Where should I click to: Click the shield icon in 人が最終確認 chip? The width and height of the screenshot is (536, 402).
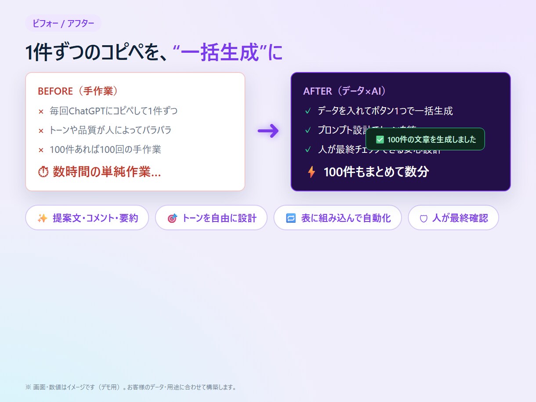coord(424,218)
